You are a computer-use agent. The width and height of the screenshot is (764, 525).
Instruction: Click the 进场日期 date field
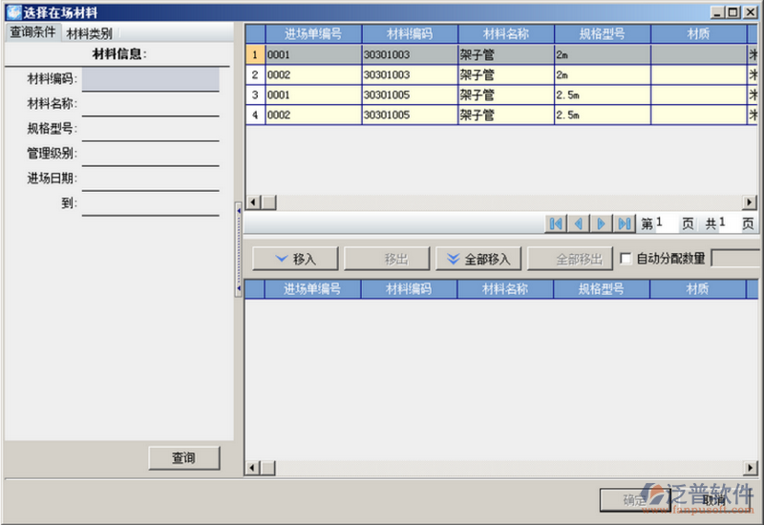pyautogui.click(x=150, y=178)
